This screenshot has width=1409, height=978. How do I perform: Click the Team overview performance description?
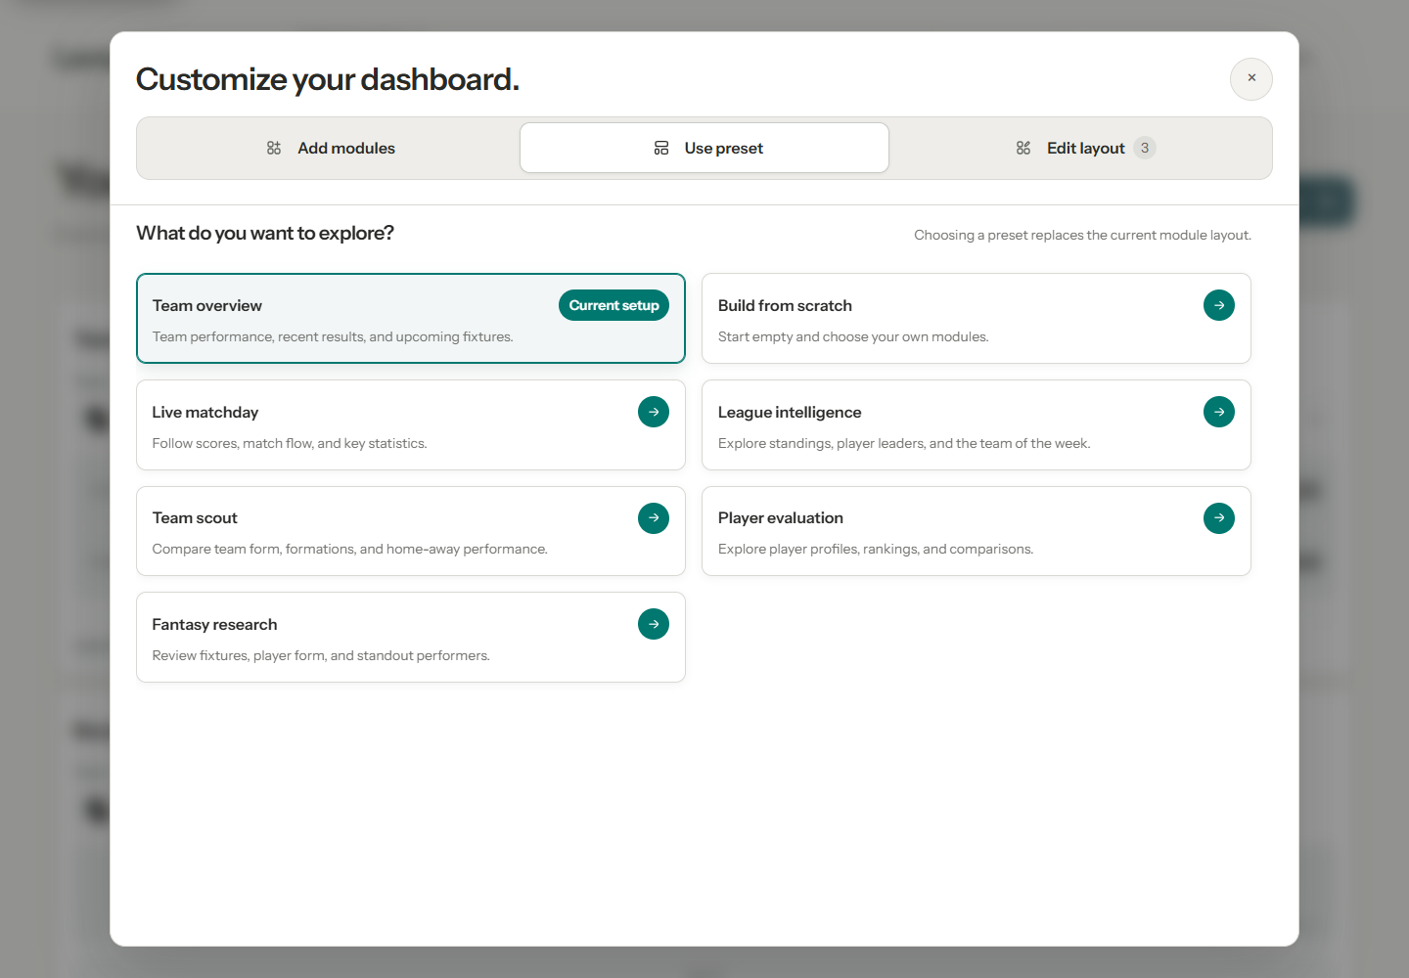[x=333, y=336]
